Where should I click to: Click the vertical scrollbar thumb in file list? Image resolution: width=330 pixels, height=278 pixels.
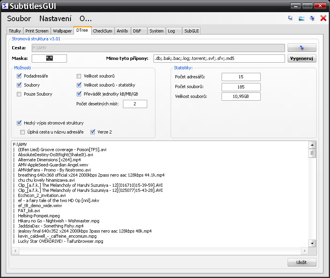(x=312, y=153)
